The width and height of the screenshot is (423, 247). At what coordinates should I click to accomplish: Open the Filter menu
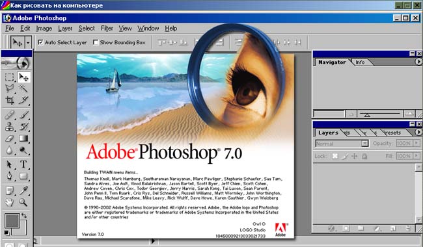click(107, 29)
